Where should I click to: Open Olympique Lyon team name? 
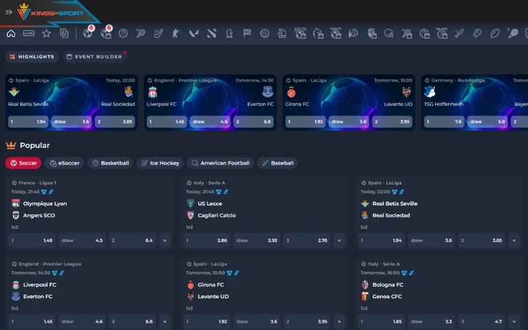pyautogui.click(x=45, y=203)
